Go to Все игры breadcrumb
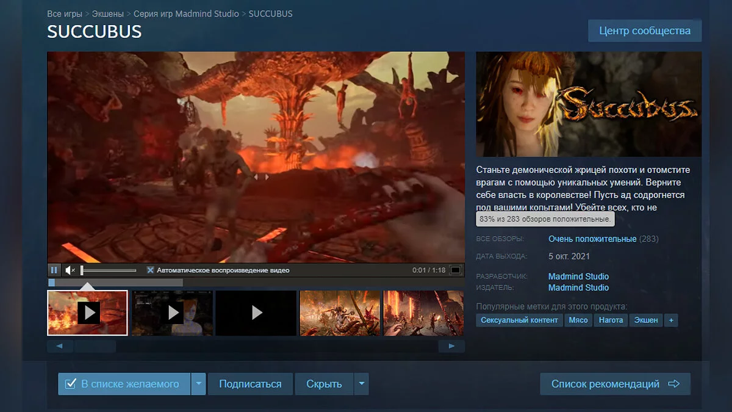This screenshot has height=412, width=732. point(65,13)
